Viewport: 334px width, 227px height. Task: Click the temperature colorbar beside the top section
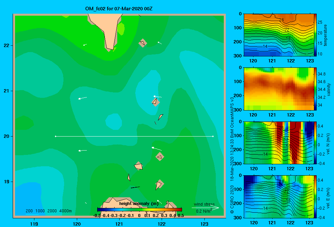click(315, 35)
